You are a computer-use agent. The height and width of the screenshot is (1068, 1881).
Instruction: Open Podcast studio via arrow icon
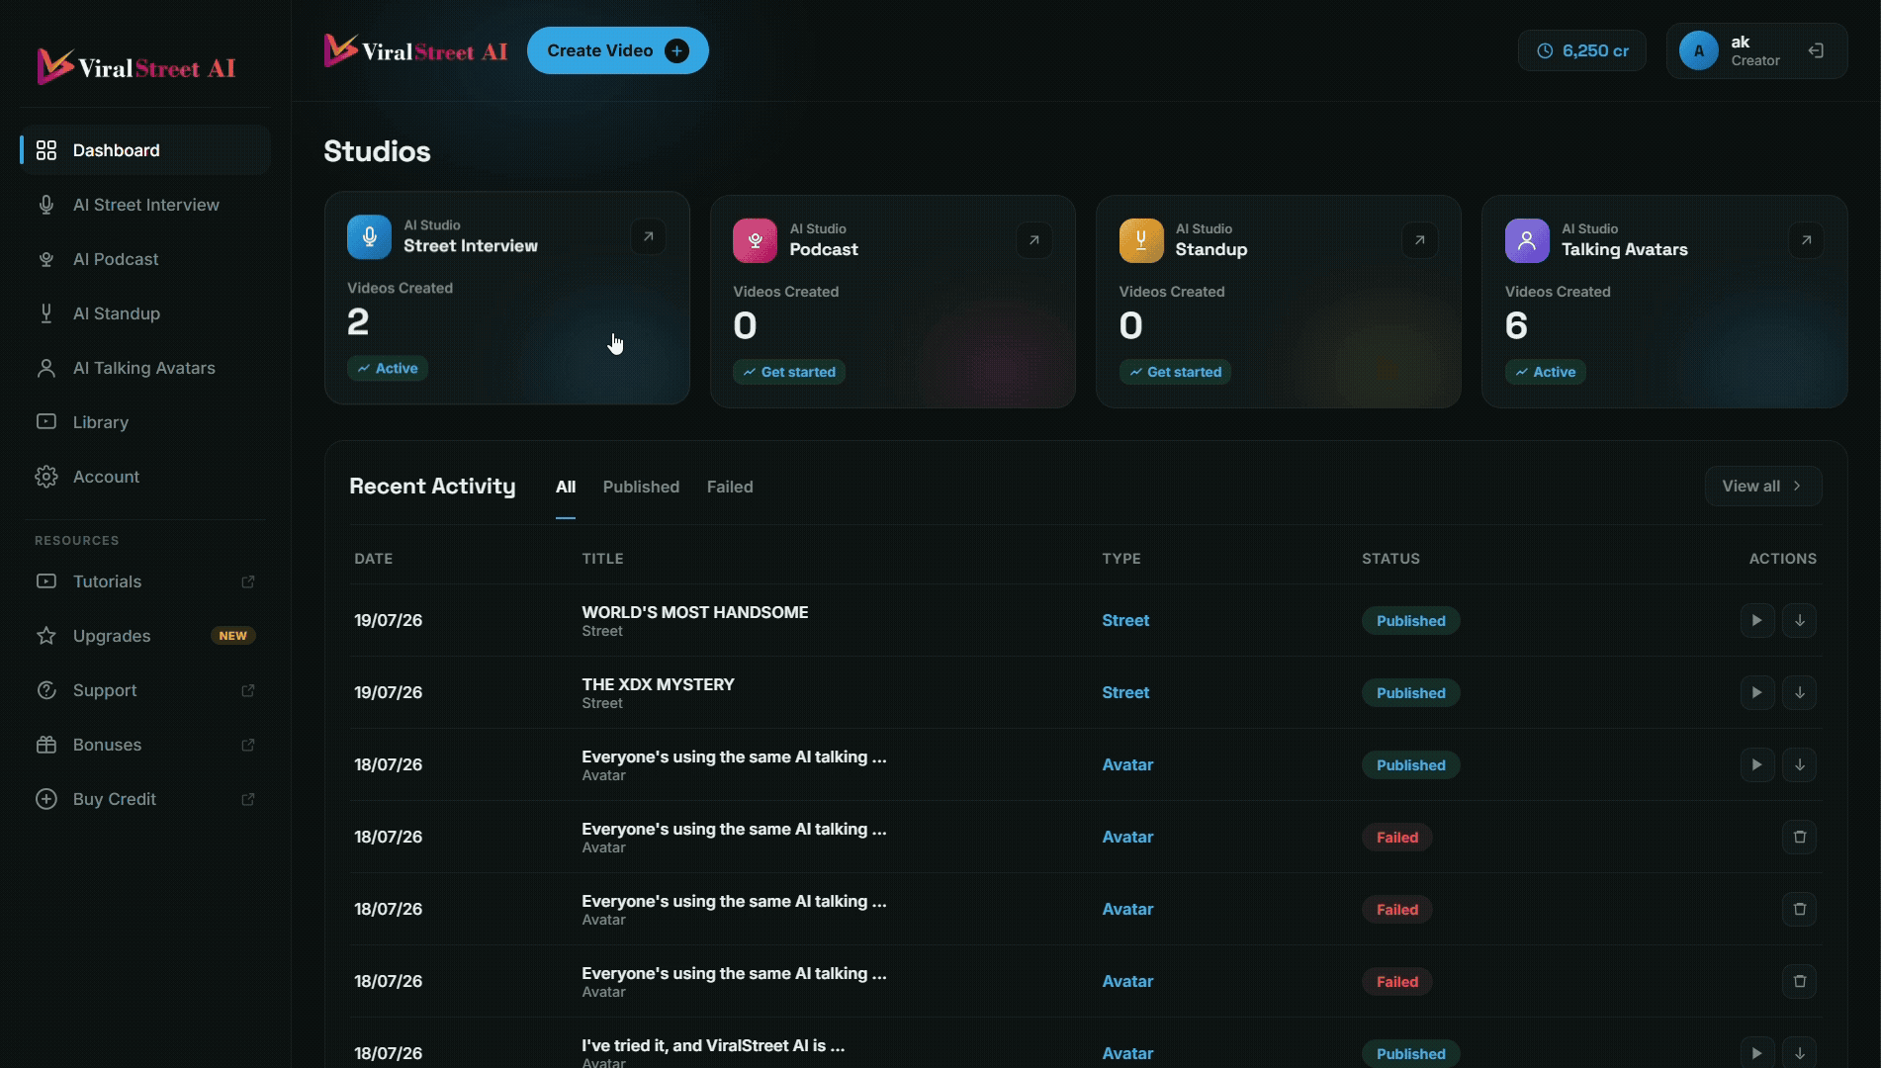1034,240
